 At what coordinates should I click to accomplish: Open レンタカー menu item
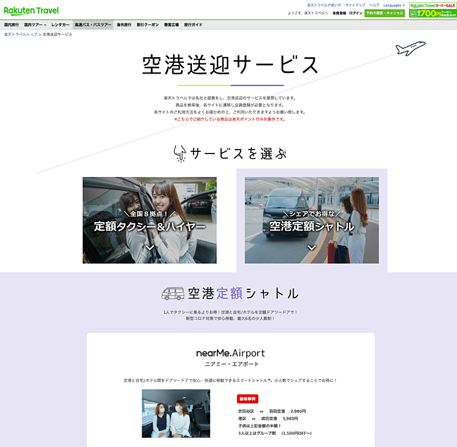[61, 25]
